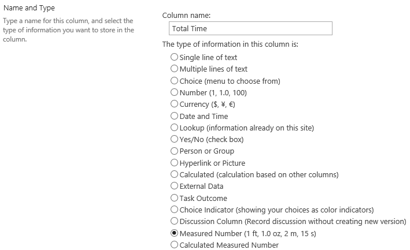
Task: Choose Hyperlink or Picture type
Action: click(x=174, y=163)
